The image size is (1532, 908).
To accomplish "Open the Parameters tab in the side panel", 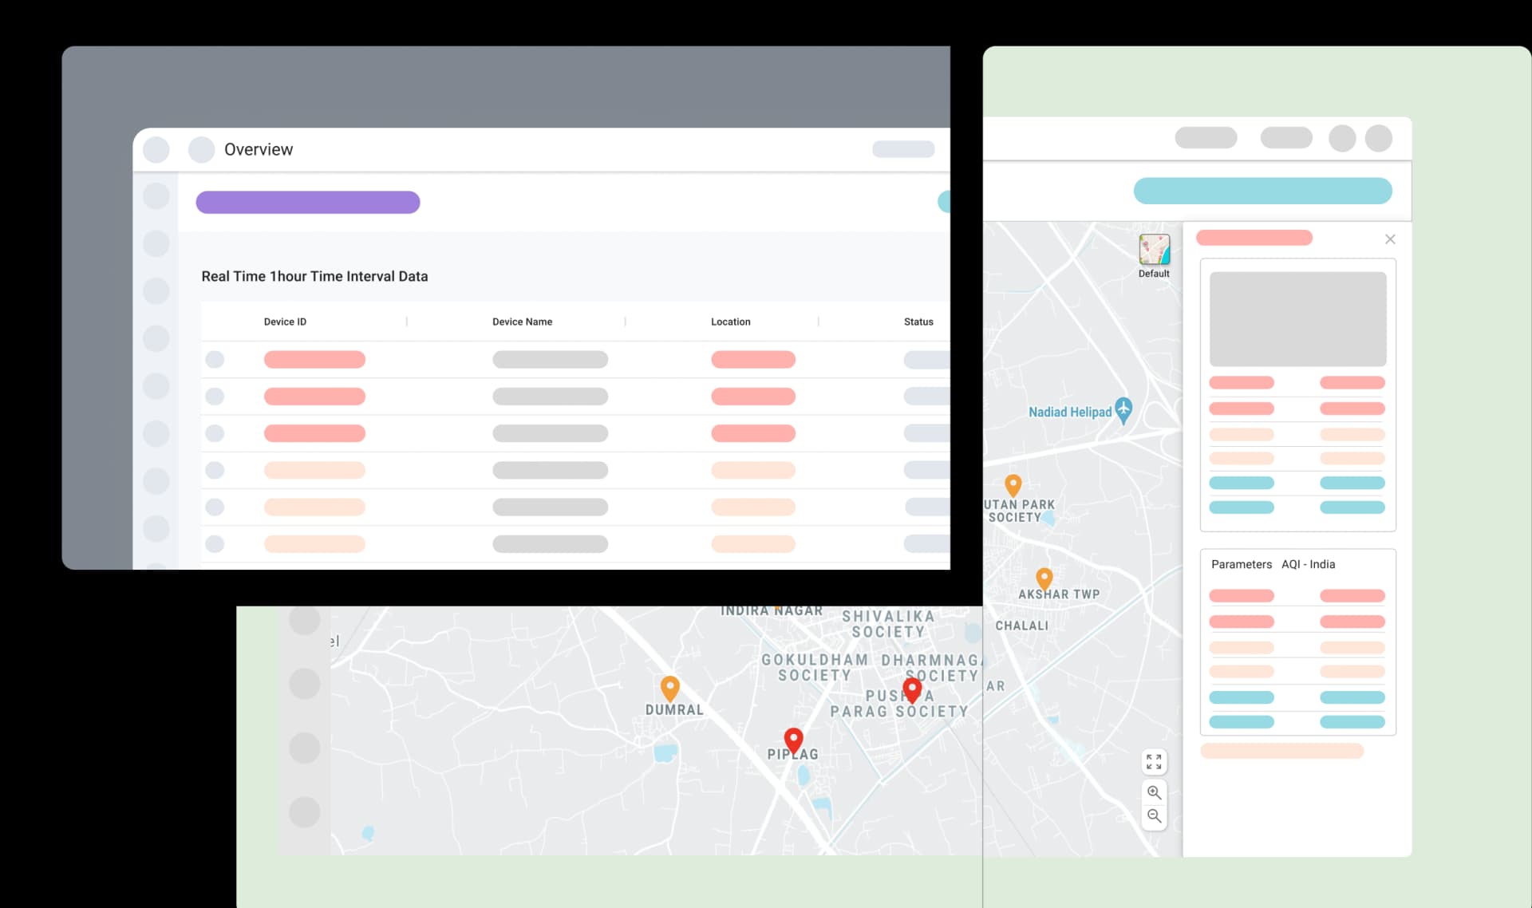I will coord(1241,564).
